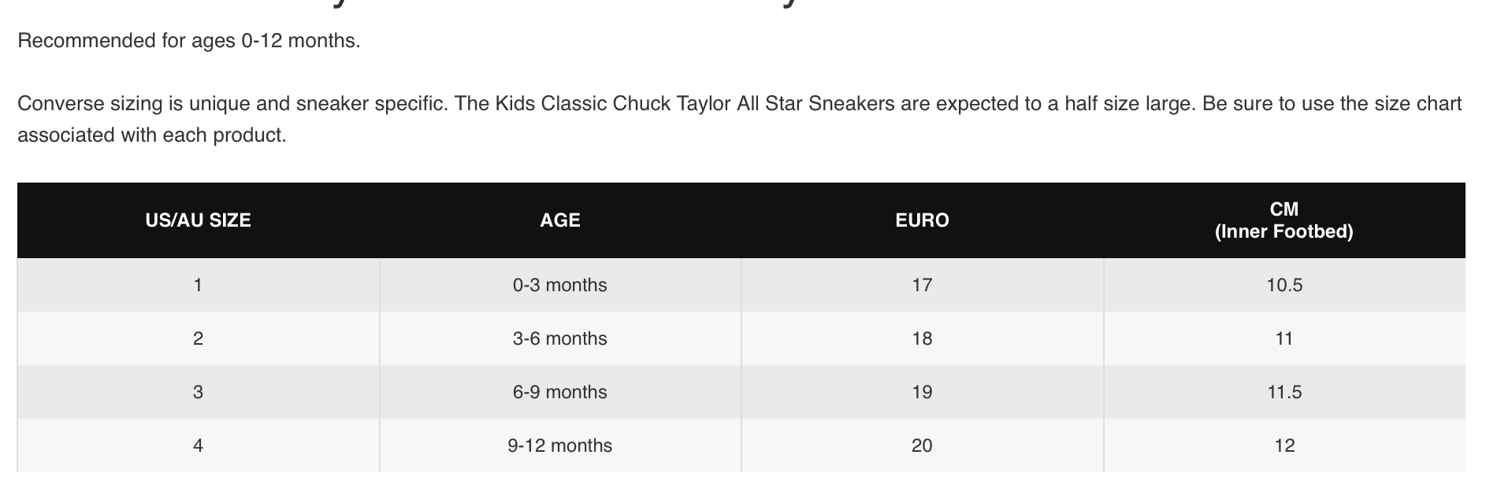Image resolution: width=1486 pixels, height=499 pixels.
Task: Select the 11.5 cm footbed cell
Action: [1284, 392]
